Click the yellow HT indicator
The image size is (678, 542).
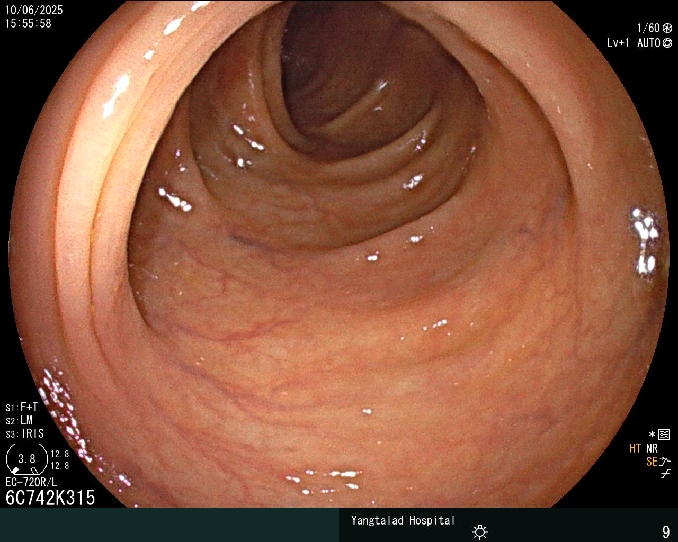(x=636, y=448)
